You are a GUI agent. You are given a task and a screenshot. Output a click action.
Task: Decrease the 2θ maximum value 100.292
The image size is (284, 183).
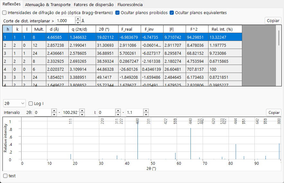point(82,115)
